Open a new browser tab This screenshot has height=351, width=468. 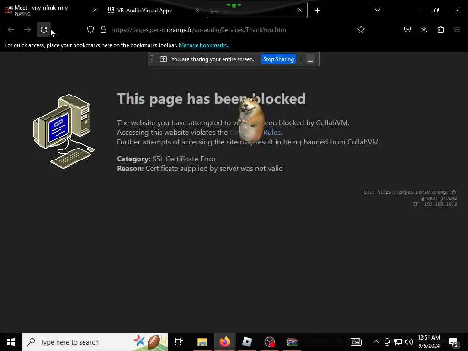(317, 11)
